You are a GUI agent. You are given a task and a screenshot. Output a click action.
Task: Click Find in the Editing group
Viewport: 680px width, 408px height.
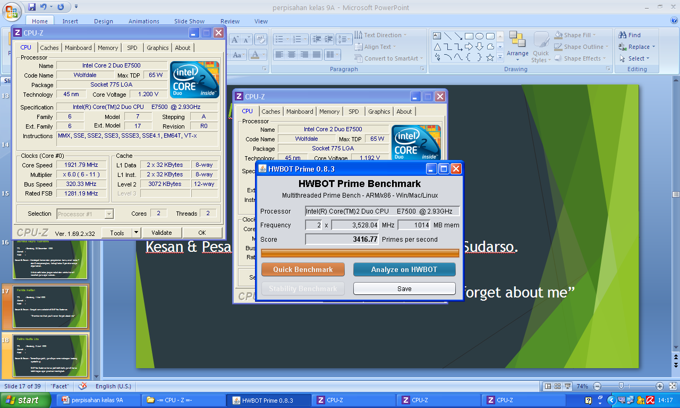(630, 35)
